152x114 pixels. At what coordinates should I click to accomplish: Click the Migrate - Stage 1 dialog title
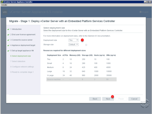click(x=62, y=21)
